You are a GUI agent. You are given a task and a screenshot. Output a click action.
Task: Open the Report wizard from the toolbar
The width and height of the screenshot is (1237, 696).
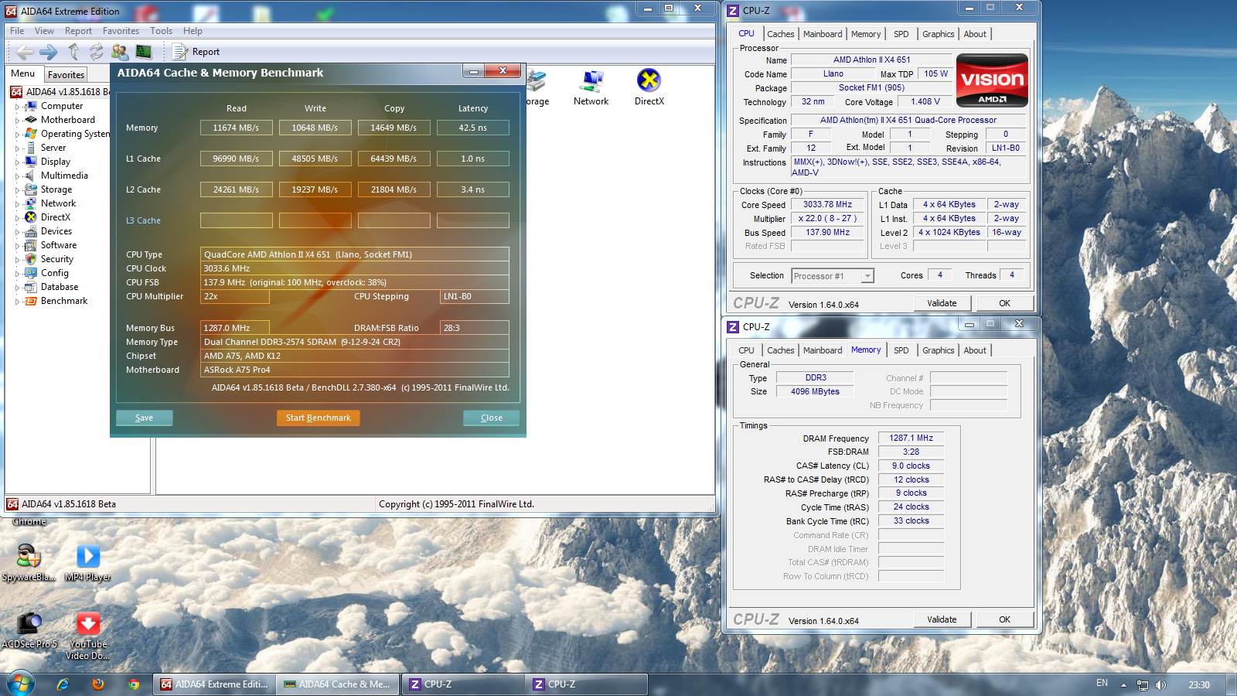click(x=196, y=52)
